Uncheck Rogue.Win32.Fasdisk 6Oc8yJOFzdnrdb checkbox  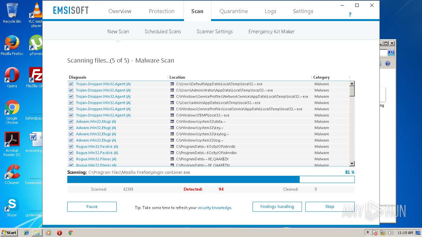click(71, 146)
